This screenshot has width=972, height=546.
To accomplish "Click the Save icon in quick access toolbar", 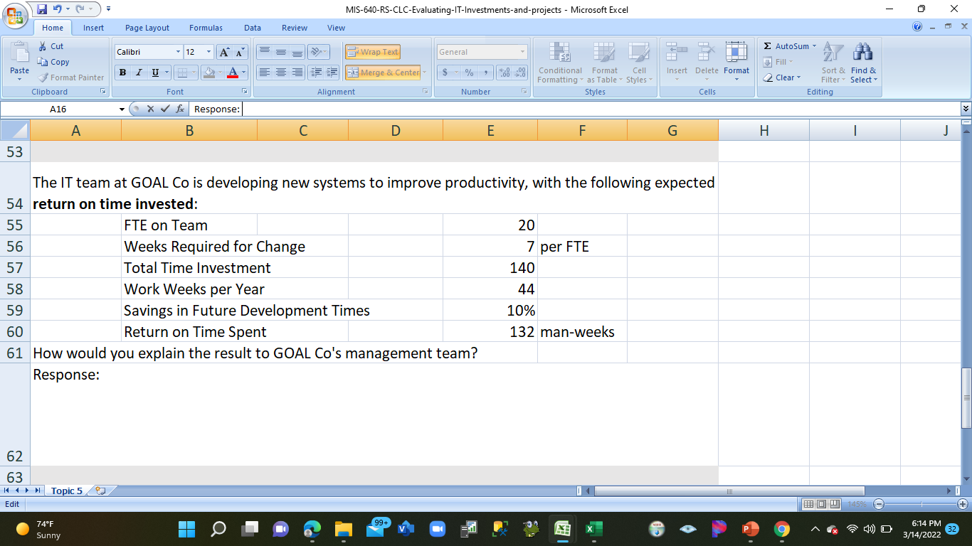I will (x=41, y=9).
